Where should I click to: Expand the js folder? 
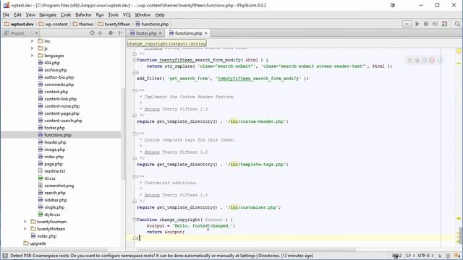pos(32,48)
